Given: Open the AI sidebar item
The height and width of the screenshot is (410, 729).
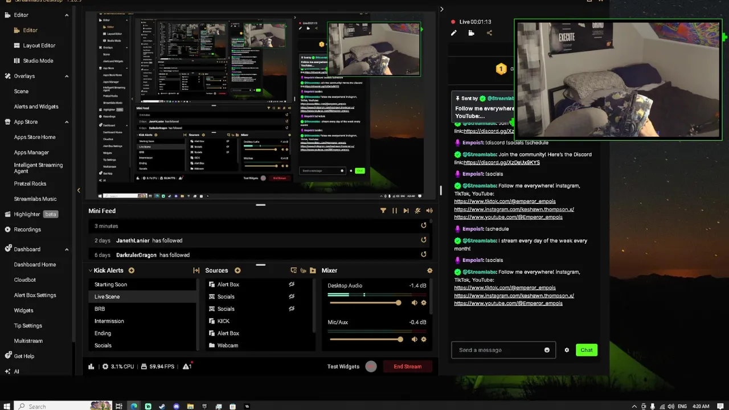Looking at the screenshot, I should (17, 371).
